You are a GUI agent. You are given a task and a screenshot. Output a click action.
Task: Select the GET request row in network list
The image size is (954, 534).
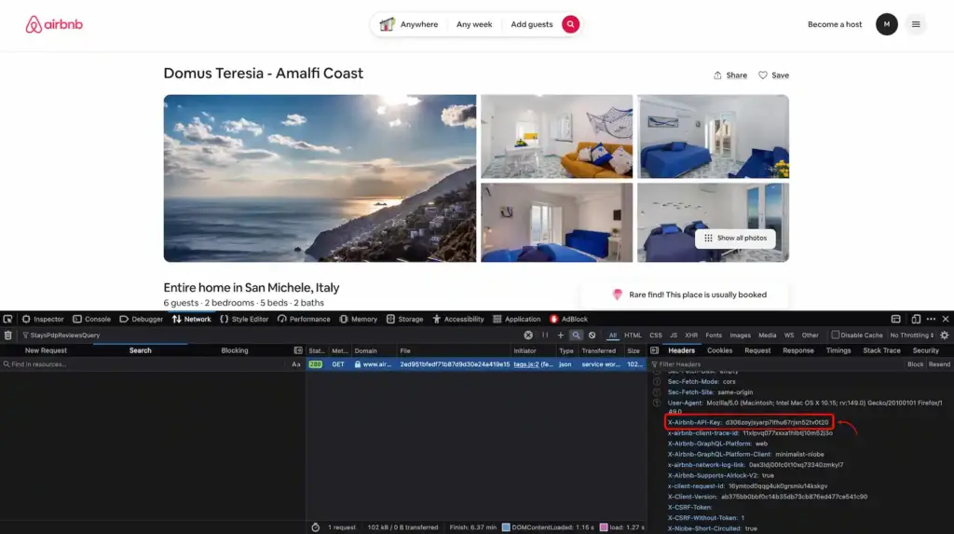[x=475, y=364]
